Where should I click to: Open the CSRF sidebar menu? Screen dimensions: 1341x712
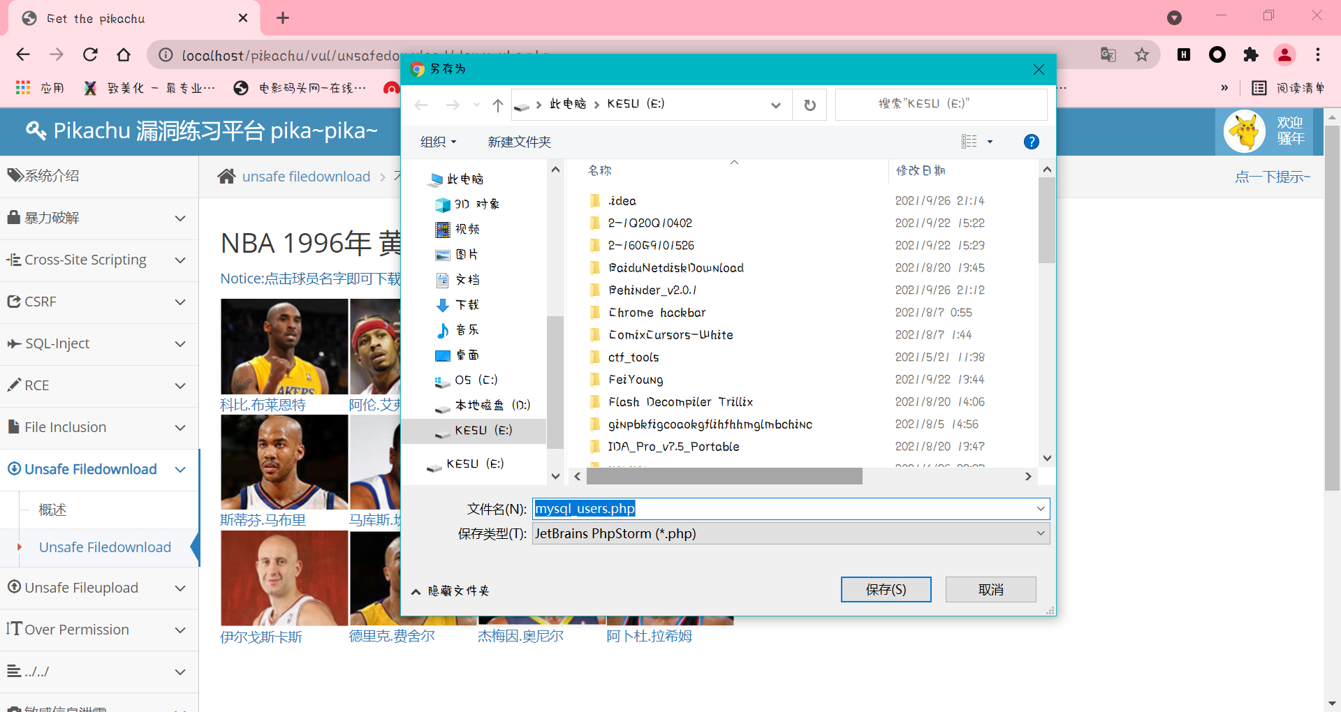[x=99, y=302]
